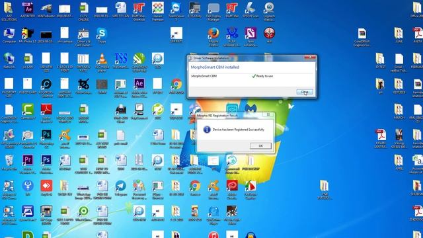Launch ALFA Wireless utility shortcut

point(232,37)
